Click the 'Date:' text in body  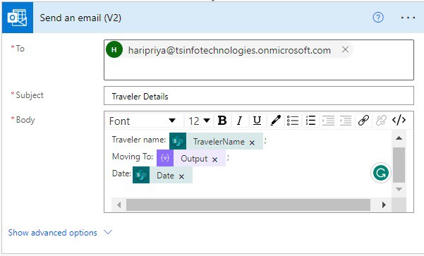(x=121, y=173)
